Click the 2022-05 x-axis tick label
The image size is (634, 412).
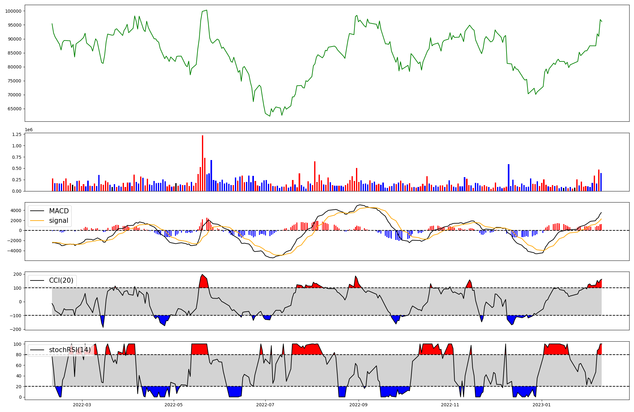[173, 405]
